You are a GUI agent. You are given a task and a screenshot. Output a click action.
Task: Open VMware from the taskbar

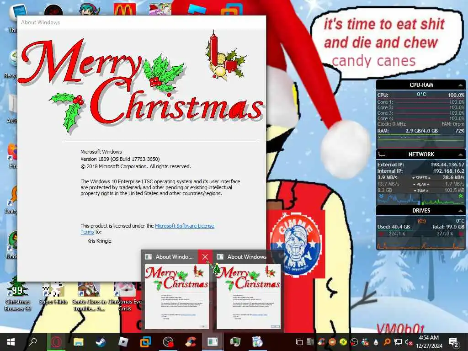click(146, 342)
